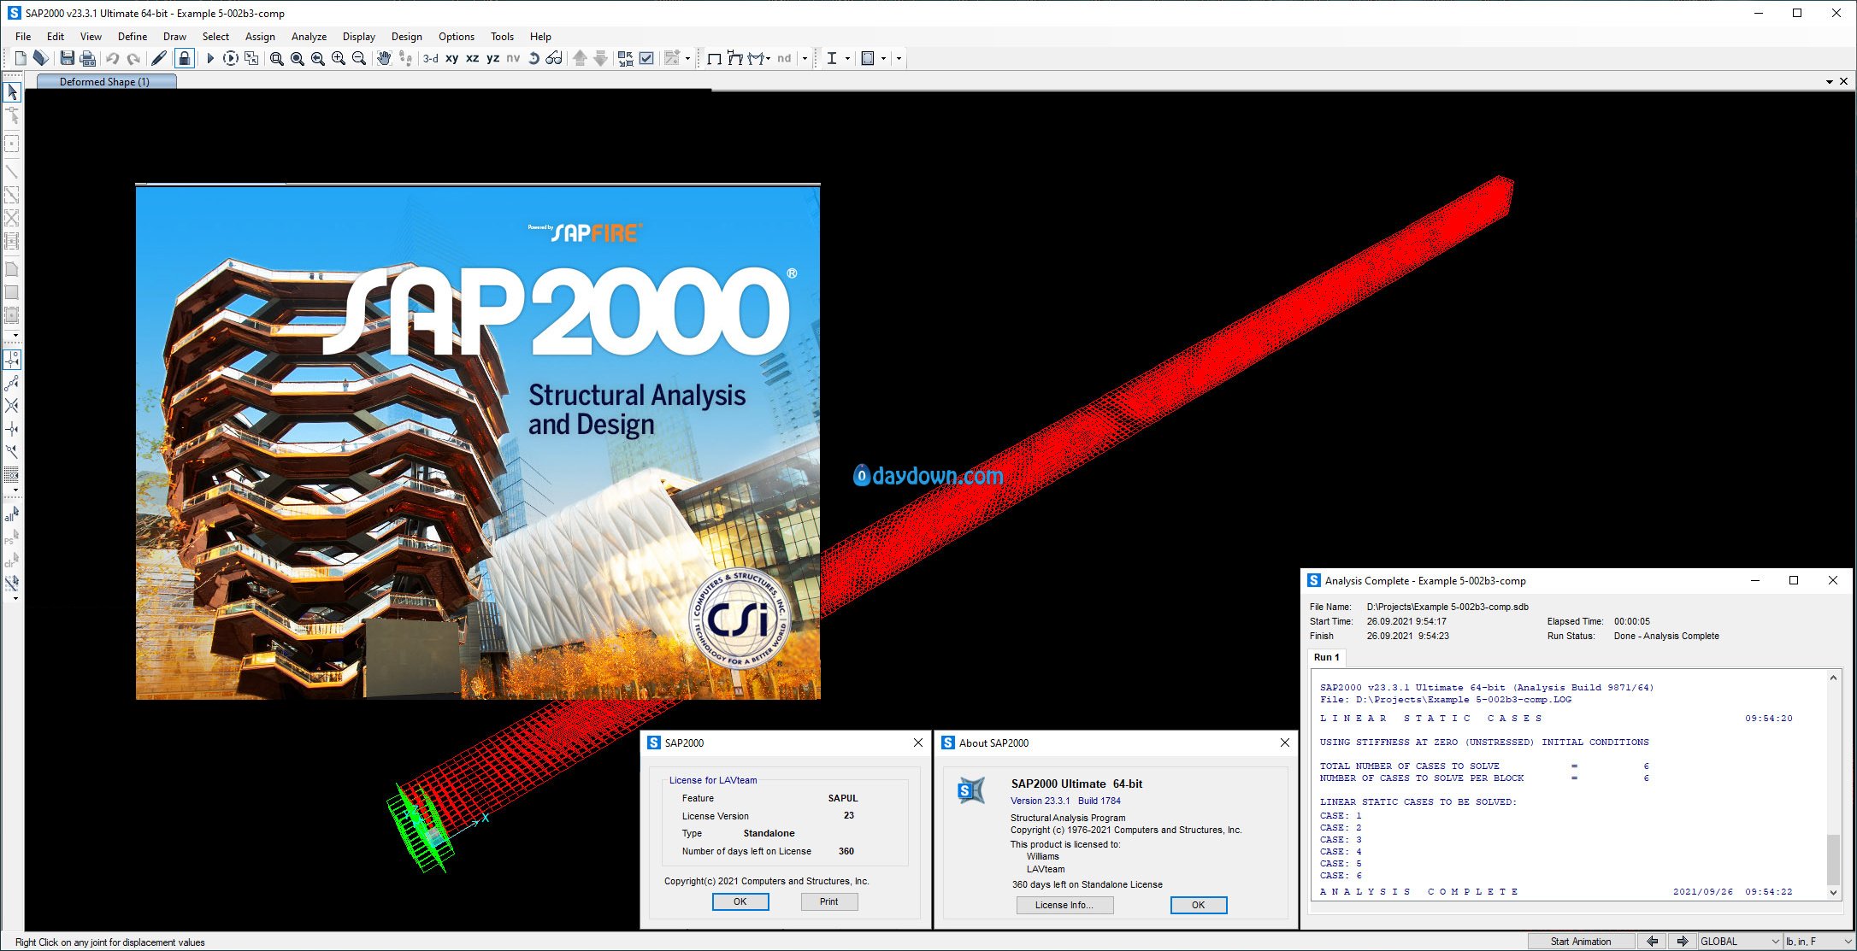
Task: Click the Select using Intersecting Line icon
Action: (12, 584)
